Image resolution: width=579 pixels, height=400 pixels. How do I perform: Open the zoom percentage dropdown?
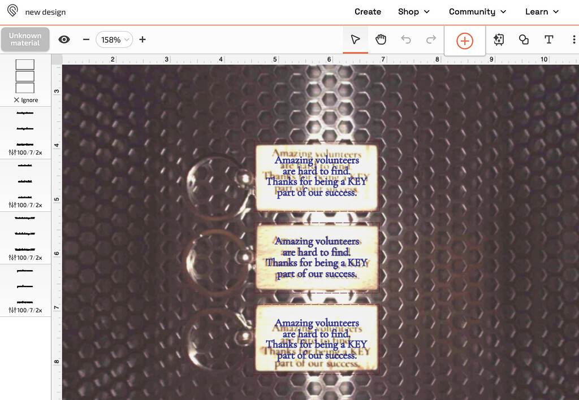(x=114, y=40)
